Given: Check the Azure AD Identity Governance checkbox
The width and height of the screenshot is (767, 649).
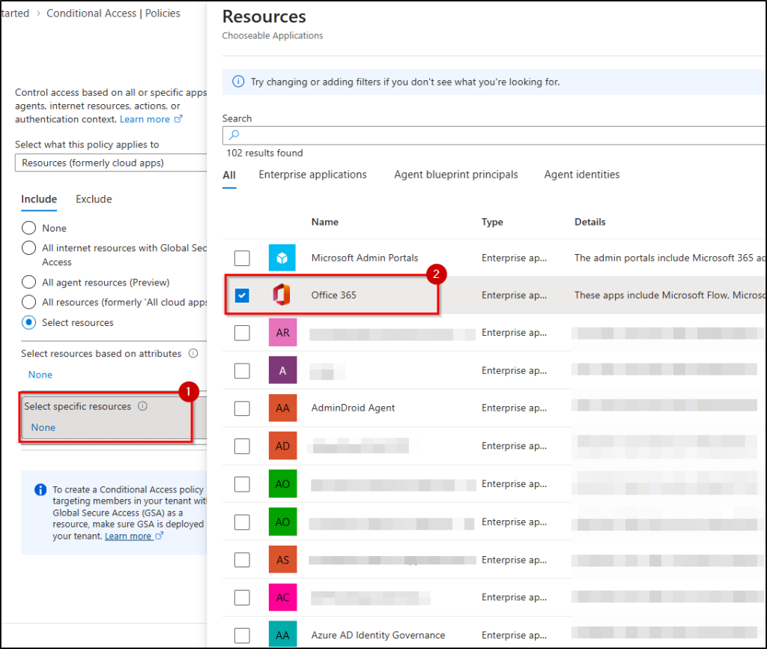Looking at the screenshot, I should tap(242, 636).
